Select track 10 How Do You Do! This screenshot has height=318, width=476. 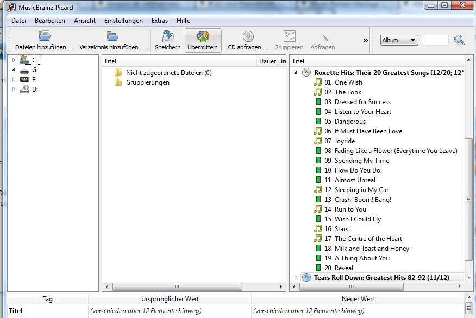[353, 170]
